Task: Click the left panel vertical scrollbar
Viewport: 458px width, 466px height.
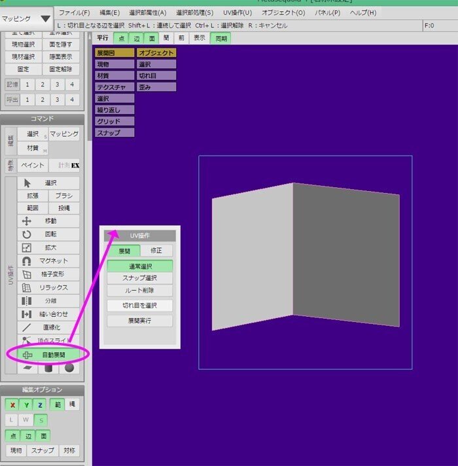Action: click(x=90, y=89)
